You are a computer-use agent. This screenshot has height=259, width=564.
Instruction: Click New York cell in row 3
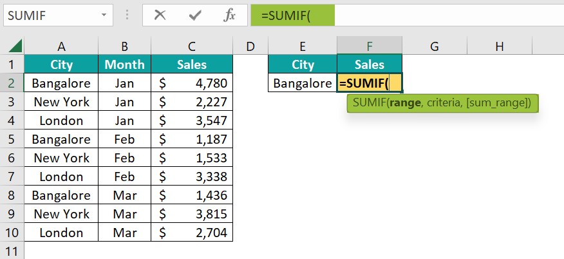(61, 102)
